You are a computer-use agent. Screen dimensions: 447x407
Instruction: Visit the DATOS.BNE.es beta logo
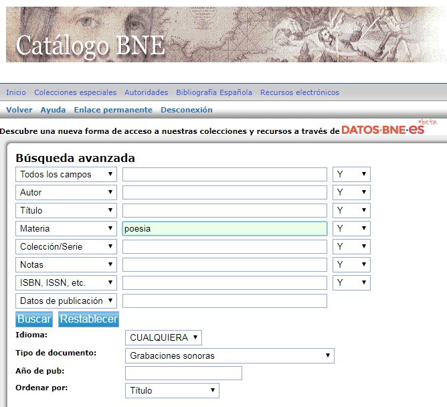tap(389, 127)
